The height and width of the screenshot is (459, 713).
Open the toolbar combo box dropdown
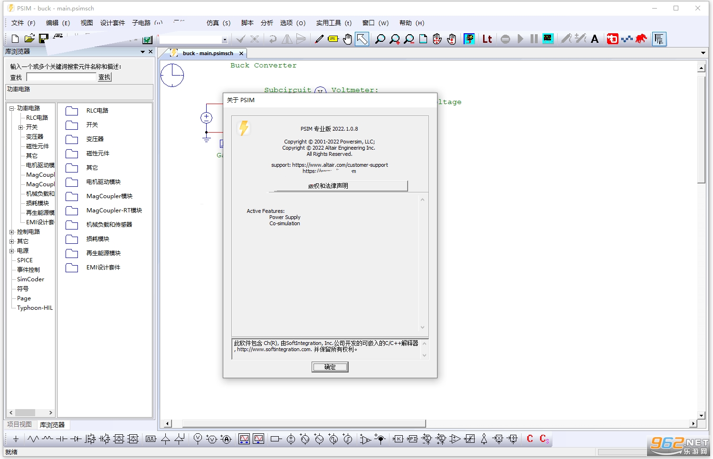click(224, 40)
